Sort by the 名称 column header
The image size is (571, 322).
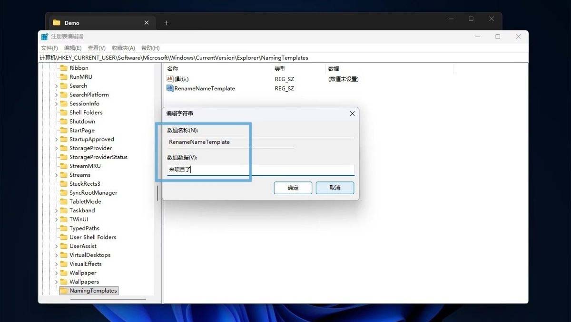(218, 69)
